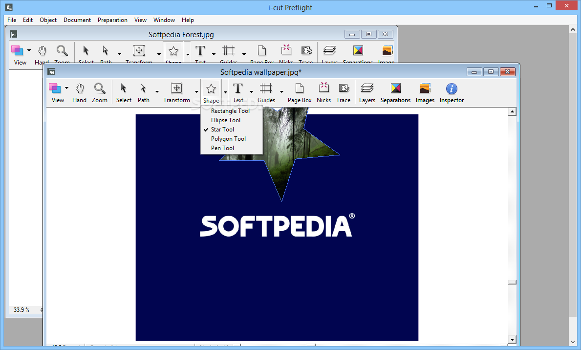
Task: Select Page Box tool in wallpaper window
Action: click(300, 93)
